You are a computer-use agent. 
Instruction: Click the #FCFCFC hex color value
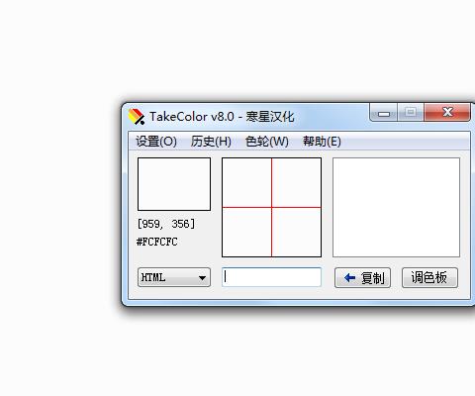click(157, 242)
